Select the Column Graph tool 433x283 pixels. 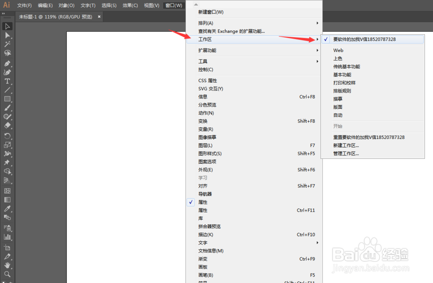[7, 237]
